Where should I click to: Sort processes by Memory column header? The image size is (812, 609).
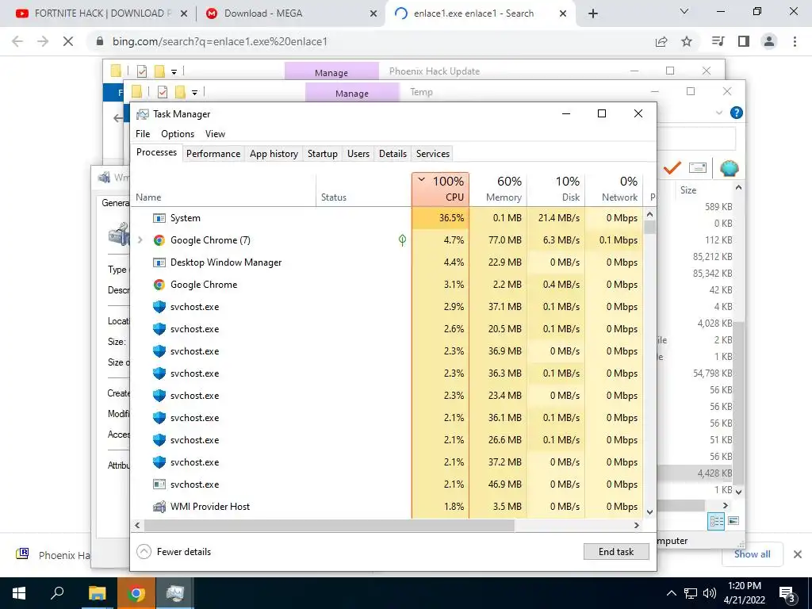coord(498,190)
